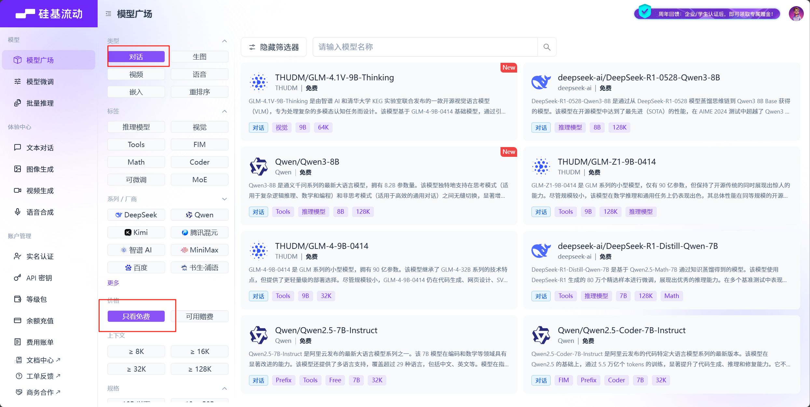Image resolution: width=810 pixels, height=407 pixels.
Task: Enable the Math tag filter
Action: pos(136,162)
